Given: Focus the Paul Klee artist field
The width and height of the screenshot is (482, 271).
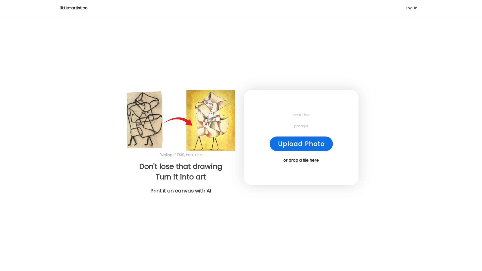Looking at the screenshot, I should pos(301,115).
